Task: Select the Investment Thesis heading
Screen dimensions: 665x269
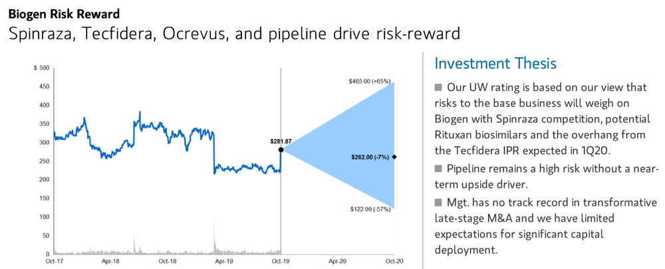Action: pos(495,64)
